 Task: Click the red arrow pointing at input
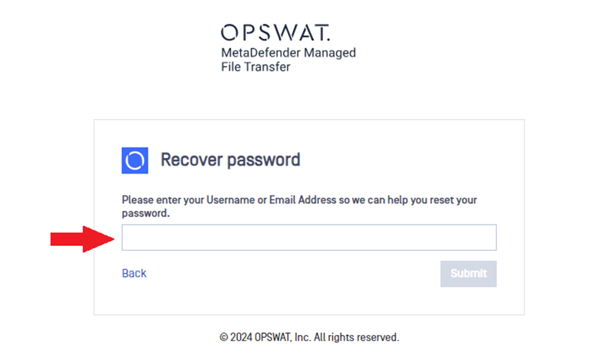tap(82, 239)
